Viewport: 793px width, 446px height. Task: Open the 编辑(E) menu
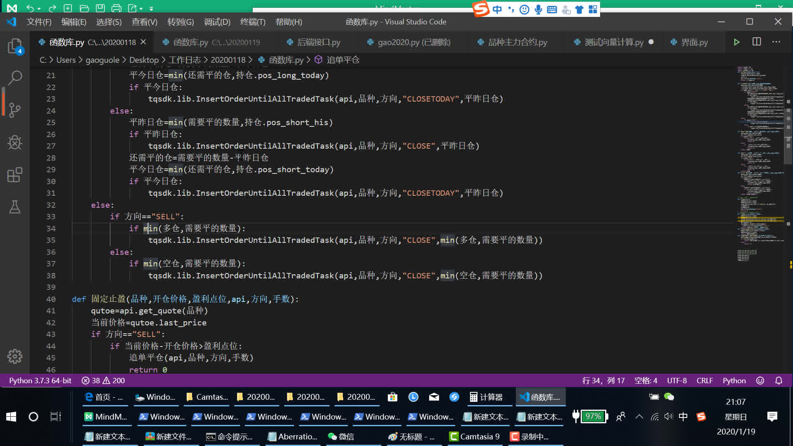pyautogui.click(x=74, y=22)
